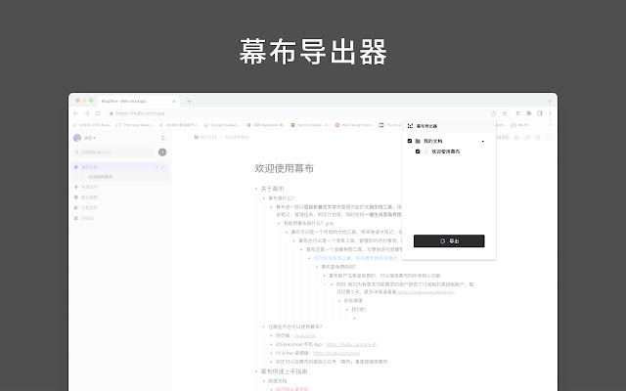Open the Extensions puzzle-piece menu
The height and width of the screenshot is (391, 626).
(x=529, y=113)
